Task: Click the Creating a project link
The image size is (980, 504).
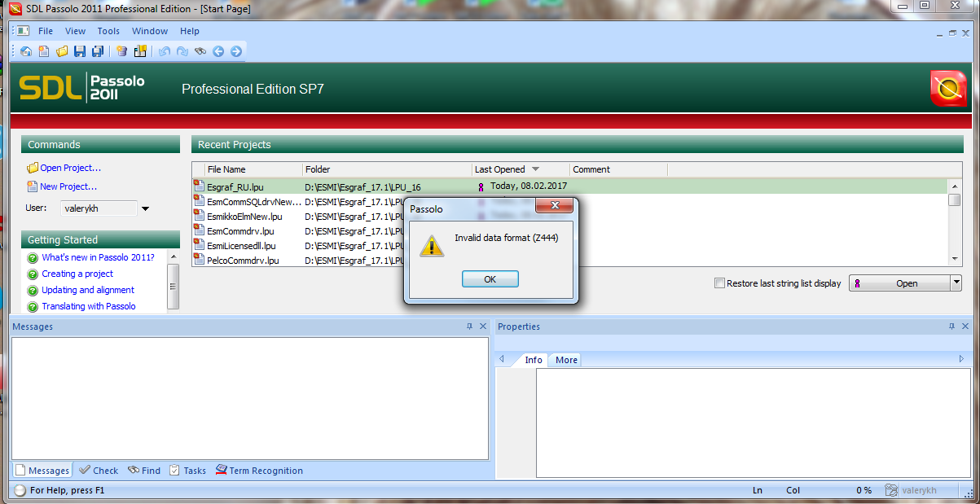Action: [x=77, y=274]
